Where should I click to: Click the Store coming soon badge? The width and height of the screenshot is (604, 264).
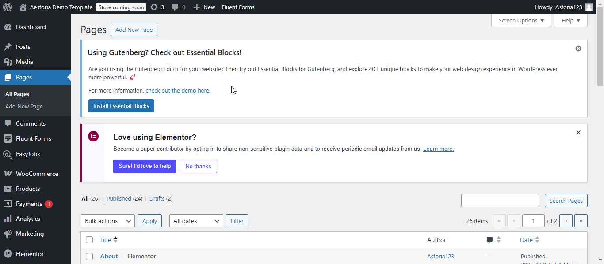(x=121, y=7)
